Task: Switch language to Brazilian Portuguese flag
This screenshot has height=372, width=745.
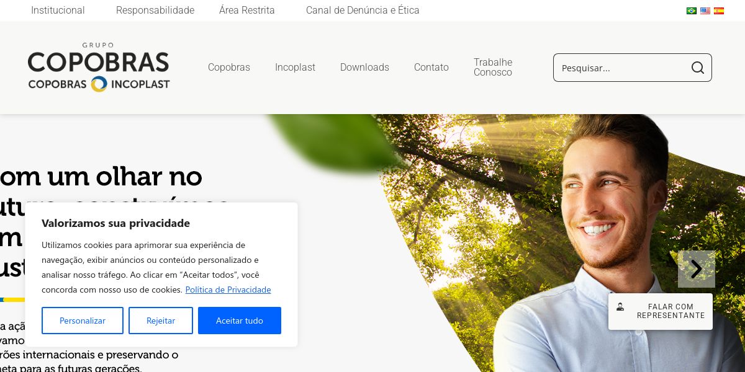Action: point(692,11)
